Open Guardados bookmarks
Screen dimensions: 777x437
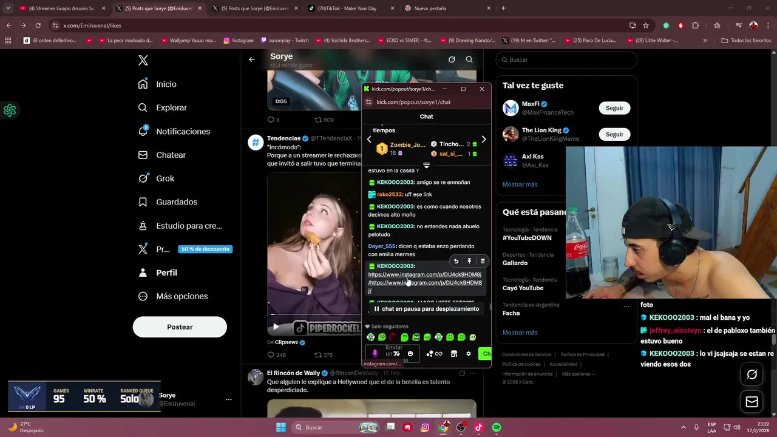167,202
